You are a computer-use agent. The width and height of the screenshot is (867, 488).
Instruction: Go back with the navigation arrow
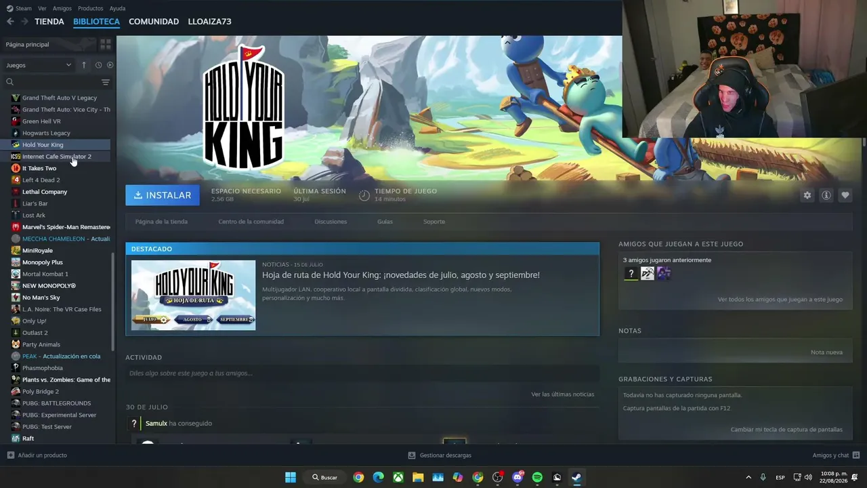click(10, 22)
